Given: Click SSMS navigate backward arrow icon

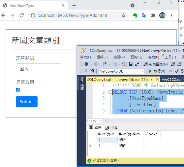Looking at the screenshot, I should pos(86,64).
